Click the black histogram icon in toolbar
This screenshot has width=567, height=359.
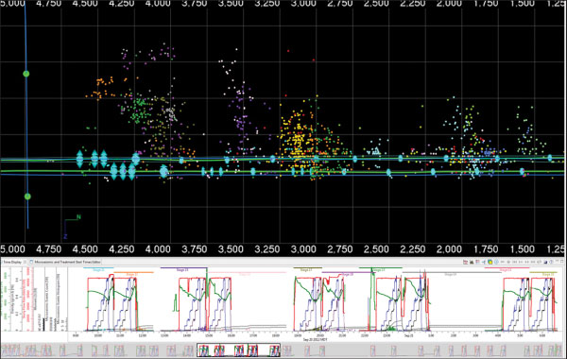[472, 262]
